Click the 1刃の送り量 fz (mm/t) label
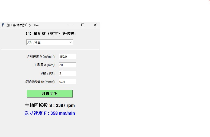The image size is (210, 137). 40,82
